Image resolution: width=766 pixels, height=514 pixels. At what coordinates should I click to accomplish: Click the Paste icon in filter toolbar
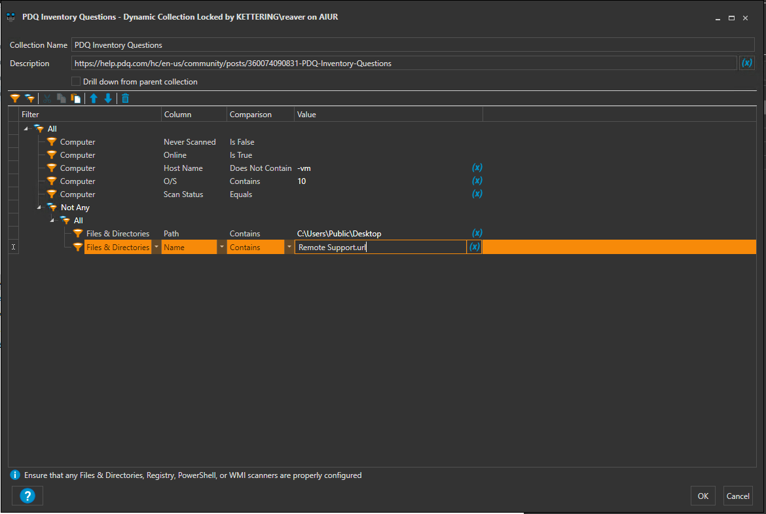(x=76, y=98)
